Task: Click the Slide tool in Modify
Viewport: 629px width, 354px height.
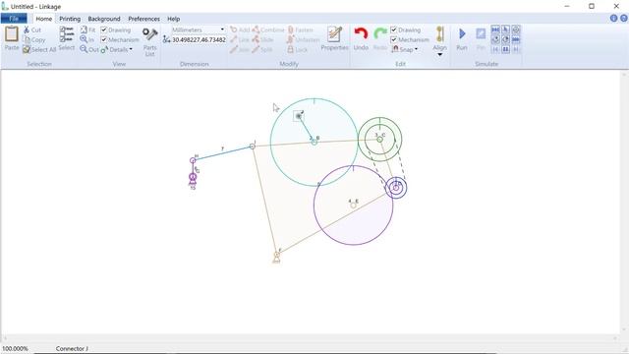Action: click(x=262, y=39)
